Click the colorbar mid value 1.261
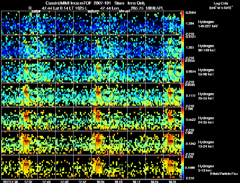The image size is (240, 183). [190, 47]
